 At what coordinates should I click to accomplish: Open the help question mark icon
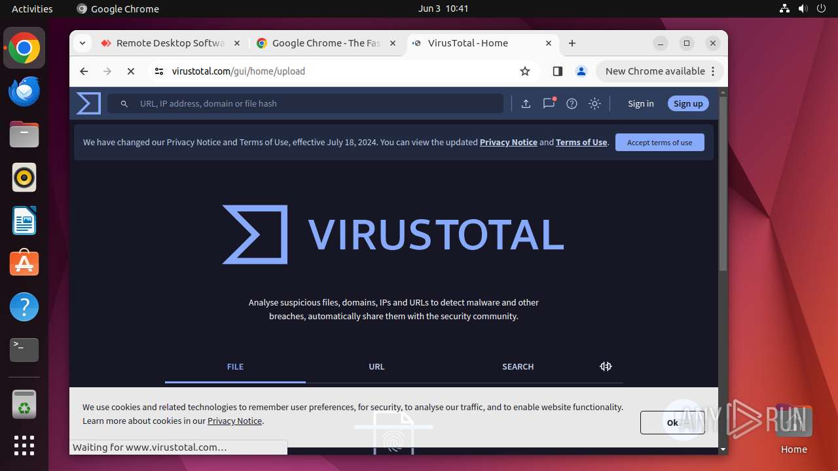(x=572, y=103)
